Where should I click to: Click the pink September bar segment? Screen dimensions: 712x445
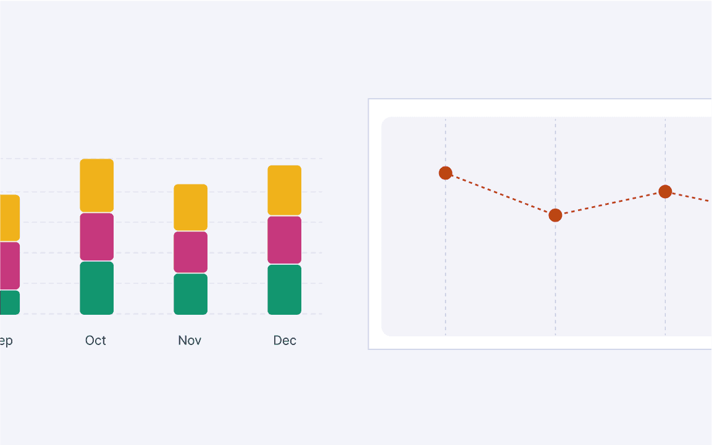[9, 265]
